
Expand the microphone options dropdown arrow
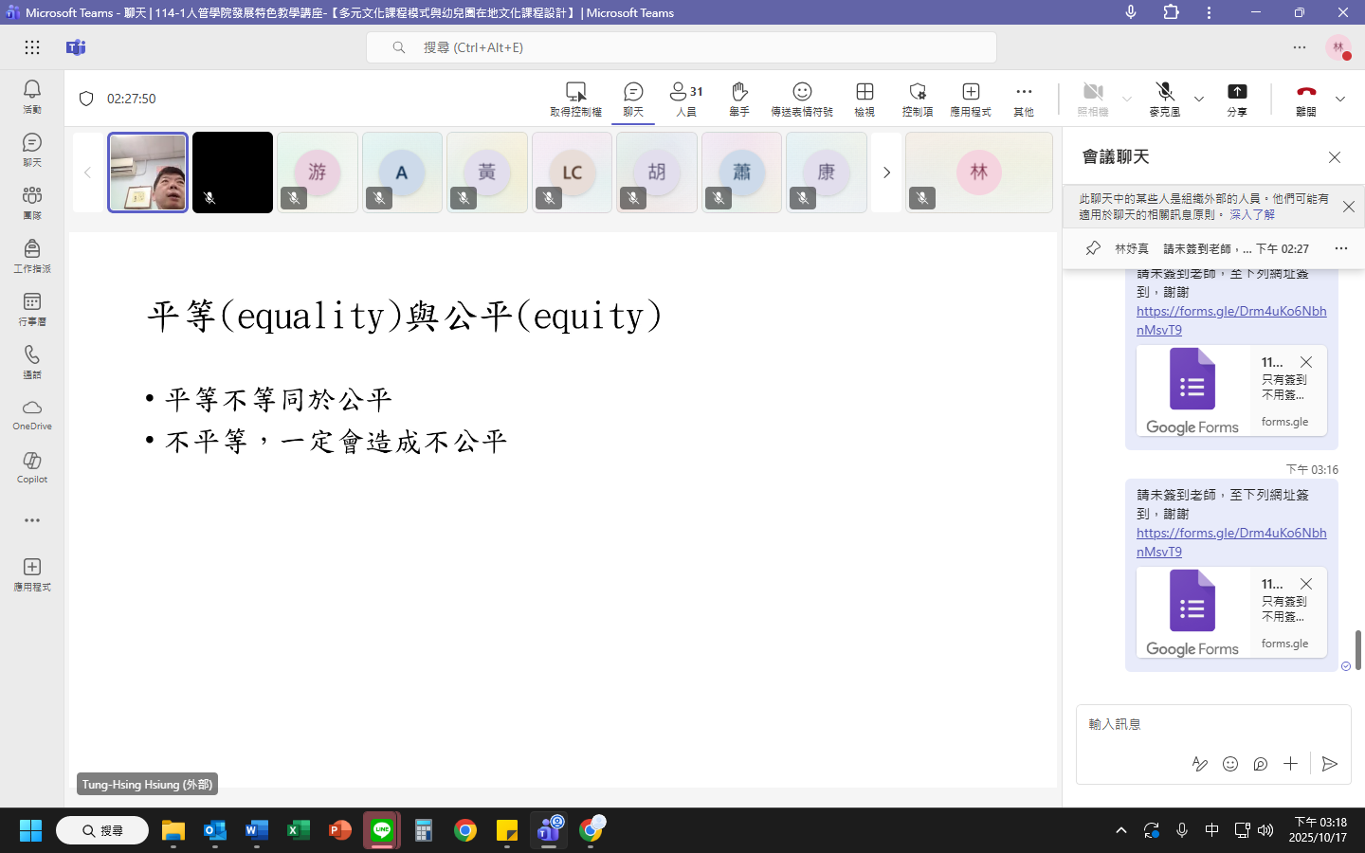click(x=1199, y=99)
